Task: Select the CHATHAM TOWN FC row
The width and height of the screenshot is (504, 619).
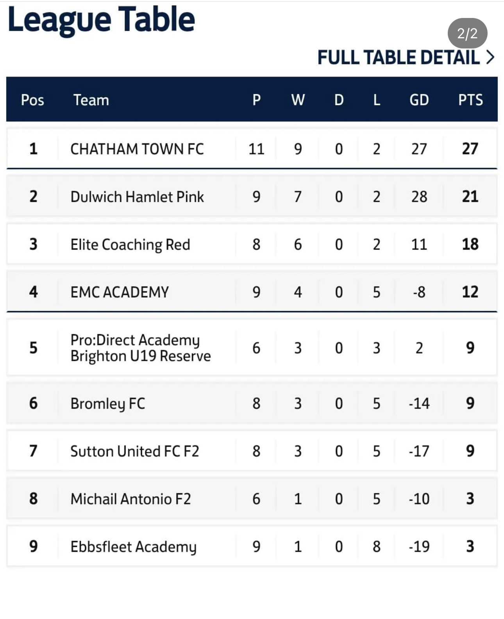Action: [137, 149]
